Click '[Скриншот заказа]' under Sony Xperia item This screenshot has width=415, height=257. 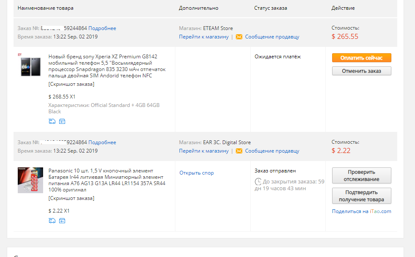tap(71, 84)
